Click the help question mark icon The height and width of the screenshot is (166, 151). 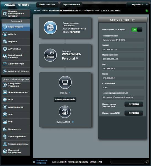click(34, 162)
